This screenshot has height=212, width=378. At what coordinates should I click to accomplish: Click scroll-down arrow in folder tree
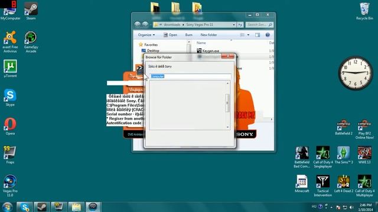click(227, 127)
